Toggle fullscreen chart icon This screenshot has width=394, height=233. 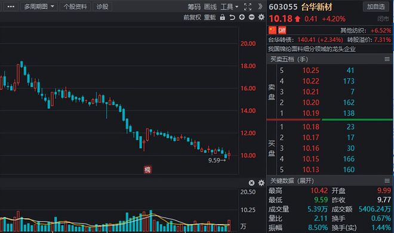(x=248, y=7)
